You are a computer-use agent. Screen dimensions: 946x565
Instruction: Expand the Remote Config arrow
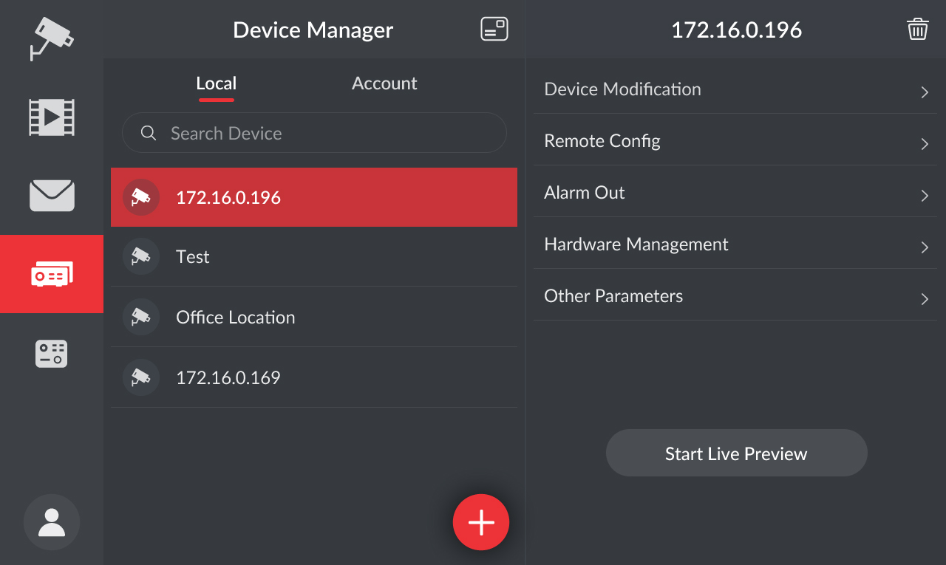pyautogui.click(x=924, y=143)
